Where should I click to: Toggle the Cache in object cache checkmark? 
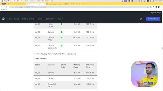tap(61, 45)
